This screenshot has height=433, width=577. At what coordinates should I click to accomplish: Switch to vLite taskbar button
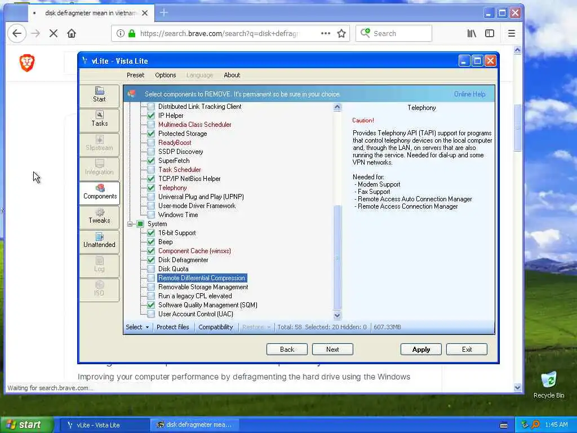click(x=104, y=425)
